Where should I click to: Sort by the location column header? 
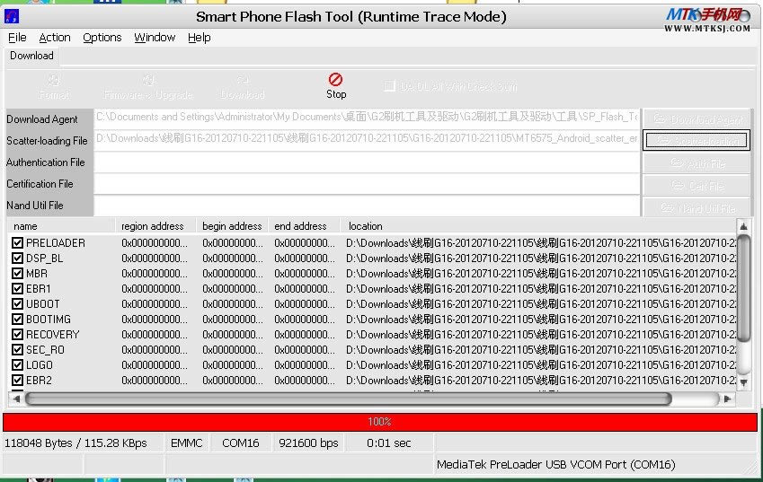(365, 226)
